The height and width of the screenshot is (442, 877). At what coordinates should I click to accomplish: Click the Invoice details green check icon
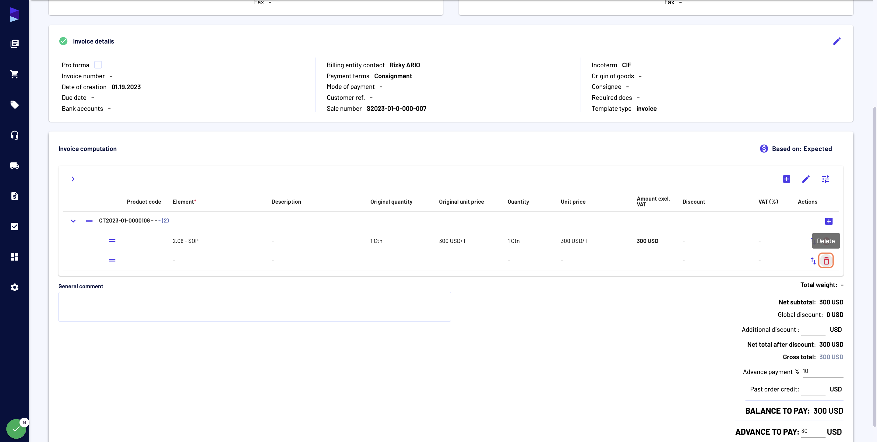coord(63,41)
